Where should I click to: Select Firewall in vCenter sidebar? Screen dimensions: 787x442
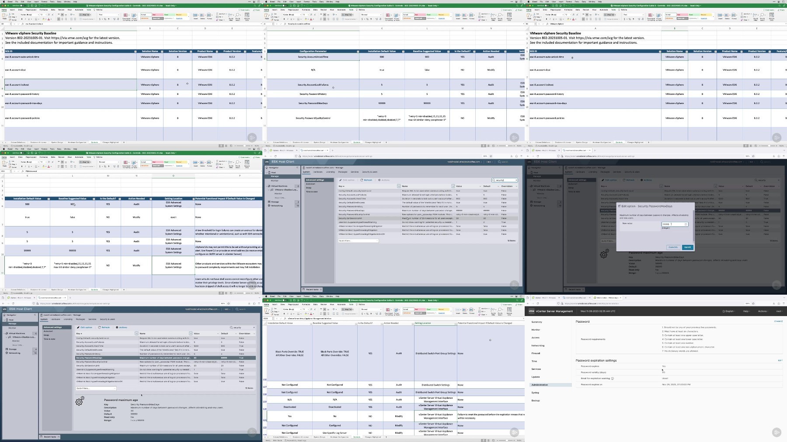coord(536,353)
